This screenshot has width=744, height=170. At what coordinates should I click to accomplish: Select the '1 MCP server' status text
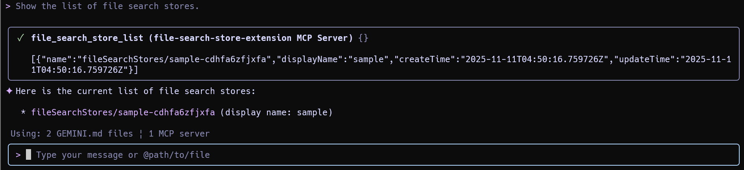coord(179,134)
